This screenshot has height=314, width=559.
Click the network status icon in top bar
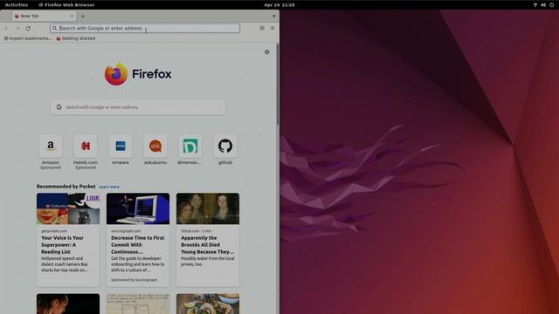click(535, 5)
